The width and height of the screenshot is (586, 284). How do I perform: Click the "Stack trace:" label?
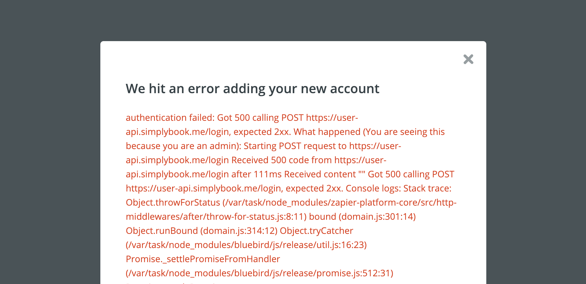click(x=427, y=188)
